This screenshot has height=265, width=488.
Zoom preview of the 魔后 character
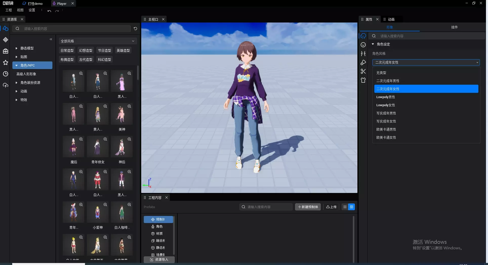[x=81, y=139]
